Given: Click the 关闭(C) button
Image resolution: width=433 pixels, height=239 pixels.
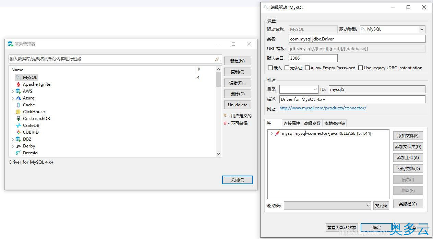Looking at the screenshot, I should [x=238, y=180].
